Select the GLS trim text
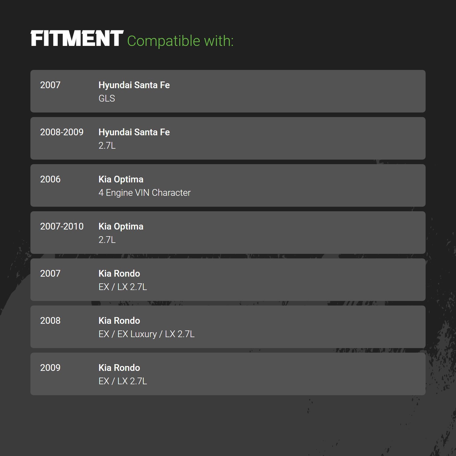 [107, 98]
